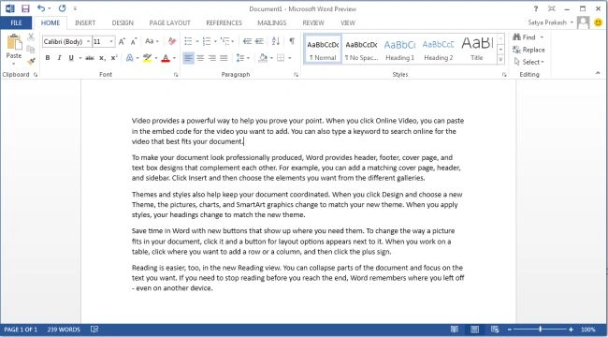Collapse the ribbon arrow
The height and width of the screenshot is (337, 608).
point(598,73)
